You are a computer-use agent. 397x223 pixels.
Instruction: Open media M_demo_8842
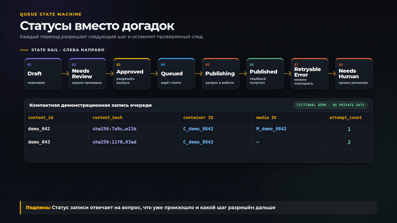click(271, 129)
